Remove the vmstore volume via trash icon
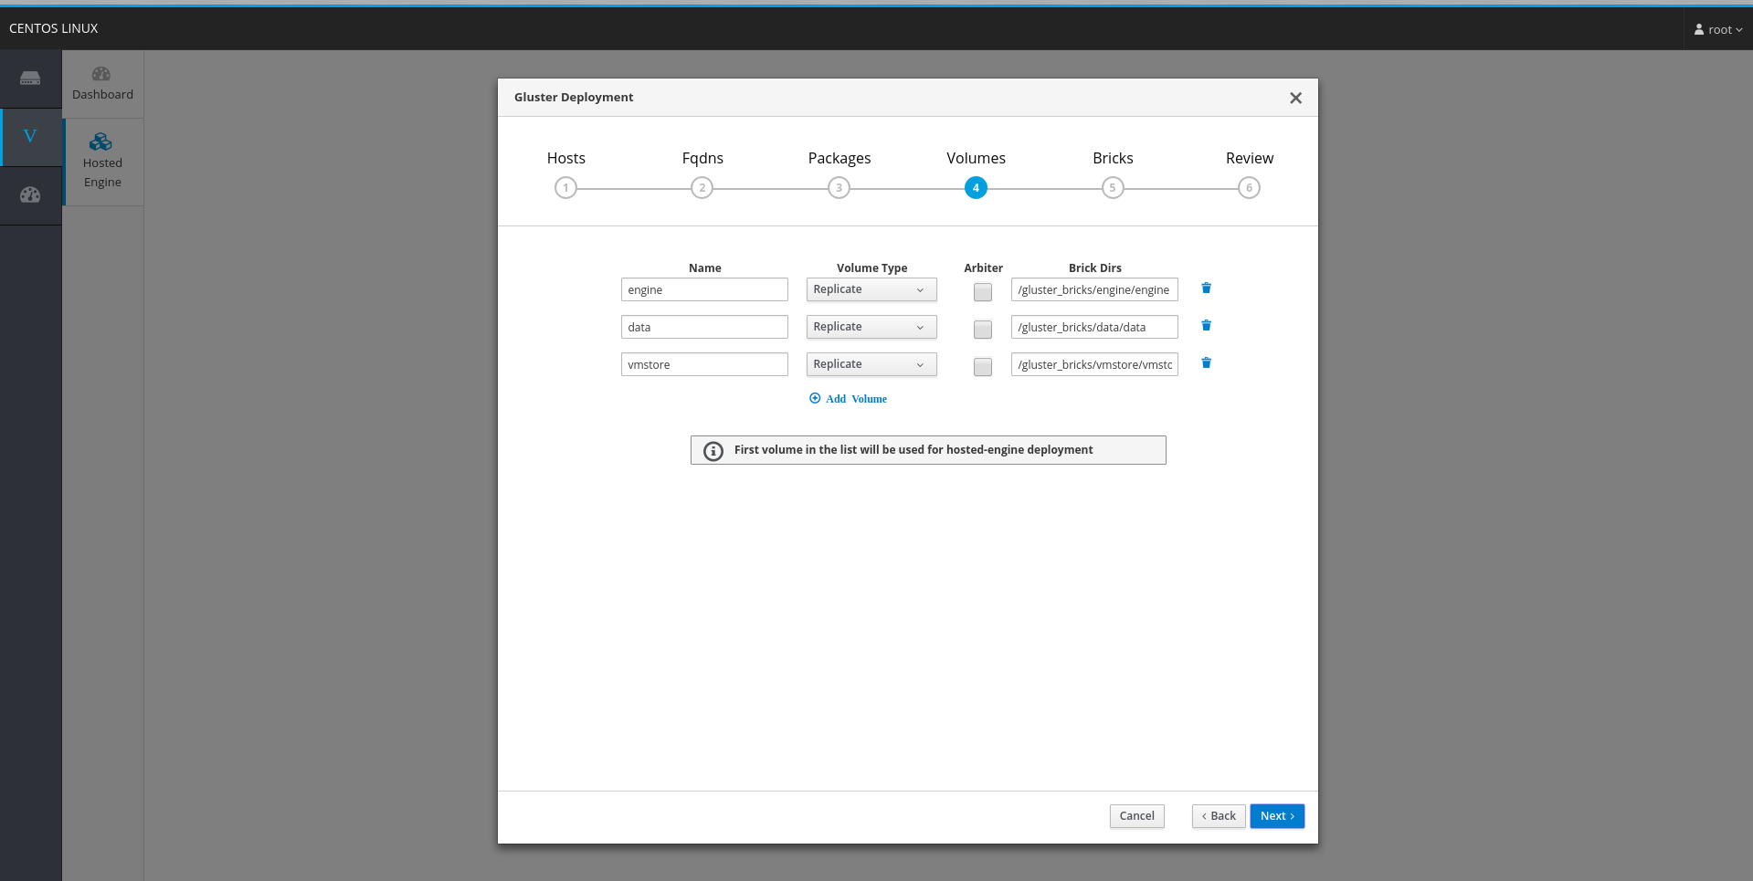 pos(1206,363)
